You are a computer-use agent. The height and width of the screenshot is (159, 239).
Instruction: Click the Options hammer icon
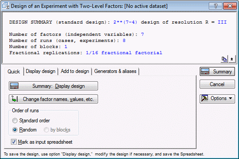[x=205, y=98]
